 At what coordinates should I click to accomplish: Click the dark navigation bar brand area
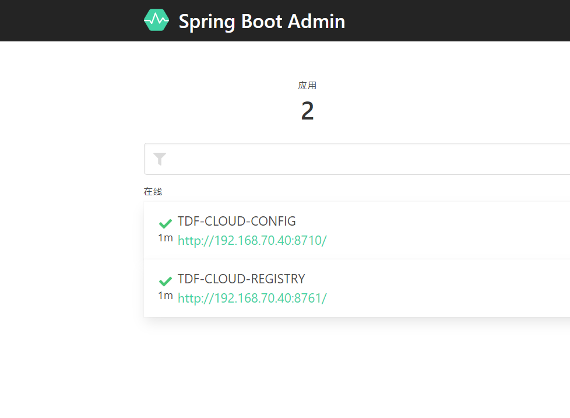pos(245,20)
